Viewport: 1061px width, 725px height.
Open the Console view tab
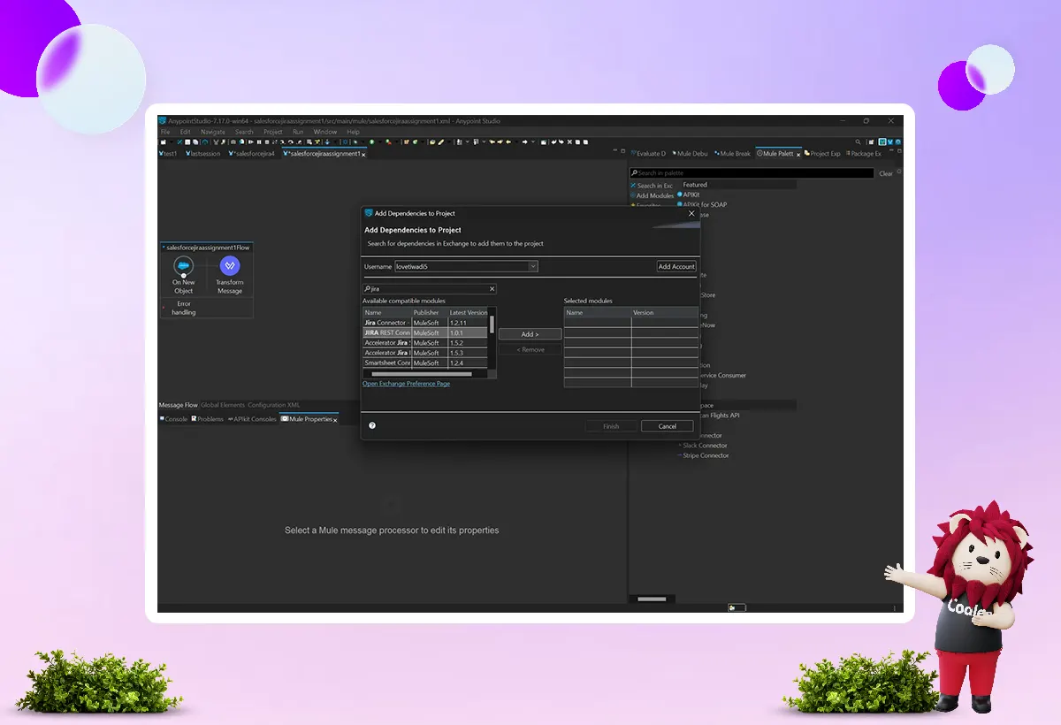pos(173,419)
